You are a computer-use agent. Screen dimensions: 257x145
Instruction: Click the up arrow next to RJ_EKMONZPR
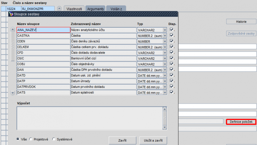tap(59, 8)
